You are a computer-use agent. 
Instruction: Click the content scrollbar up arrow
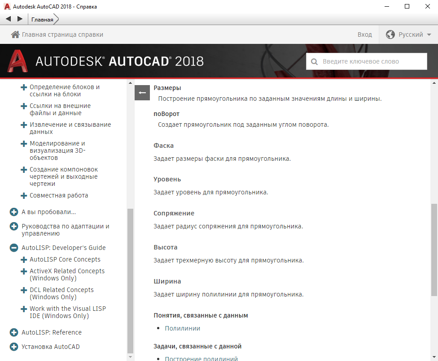point(434,83)
